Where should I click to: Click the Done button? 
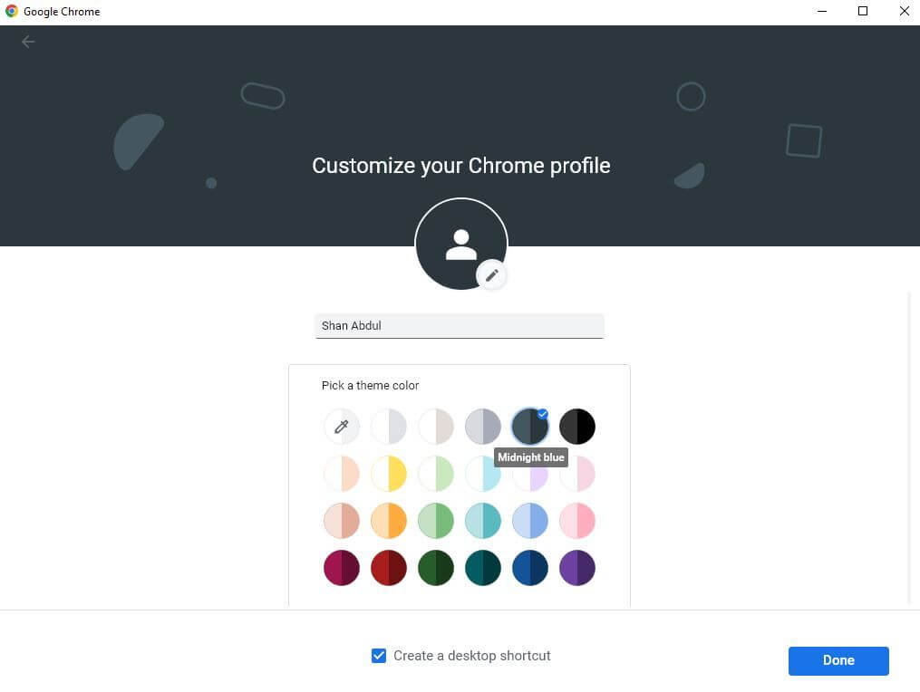[838, 660]
